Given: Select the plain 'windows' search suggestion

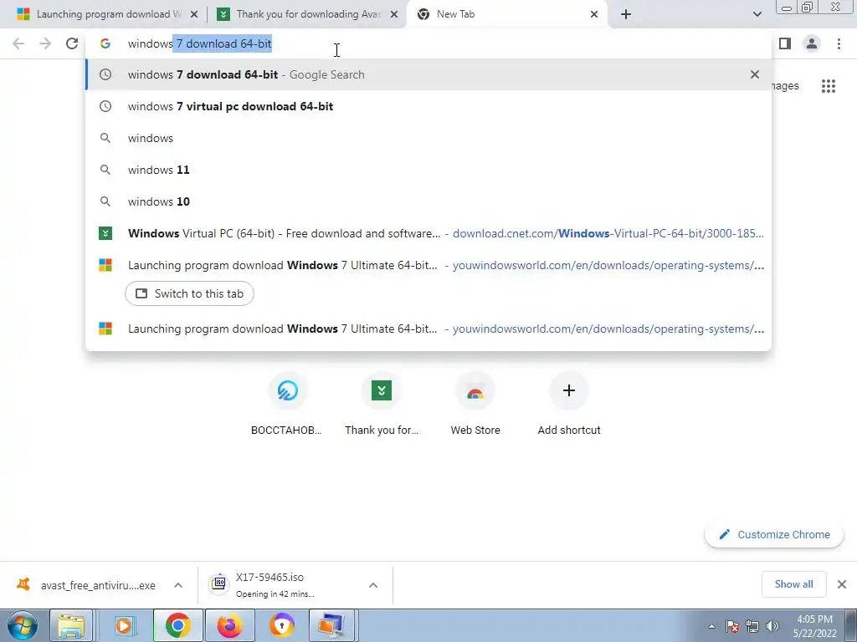Looking at the screenshot, I should click(x=428, y=138).
